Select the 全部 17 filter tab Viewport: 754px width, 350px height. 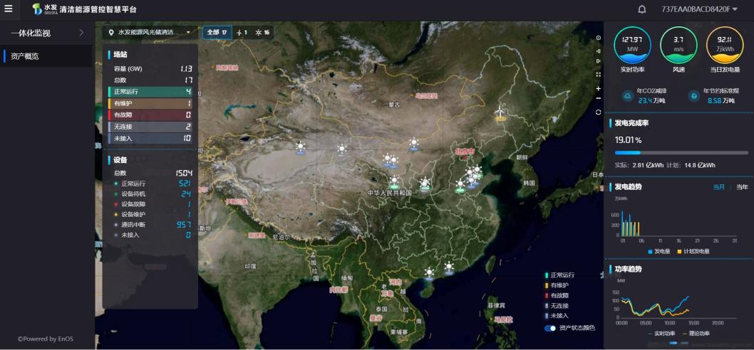tap(217, 32)
